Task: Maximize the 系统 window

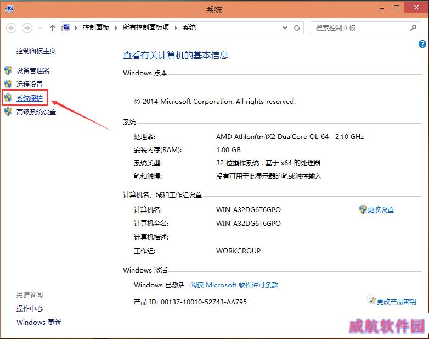Action: click(x=397, y=8)
